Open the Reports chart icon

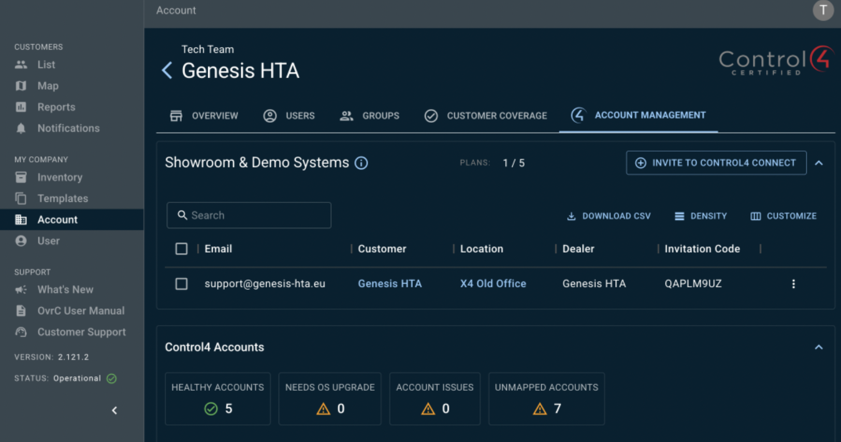(x=21, y=107)
